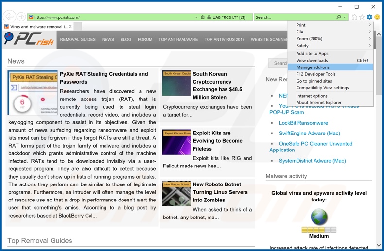Click the page scrollbar down arrow

pyautogui.click(x=379, y=245)
